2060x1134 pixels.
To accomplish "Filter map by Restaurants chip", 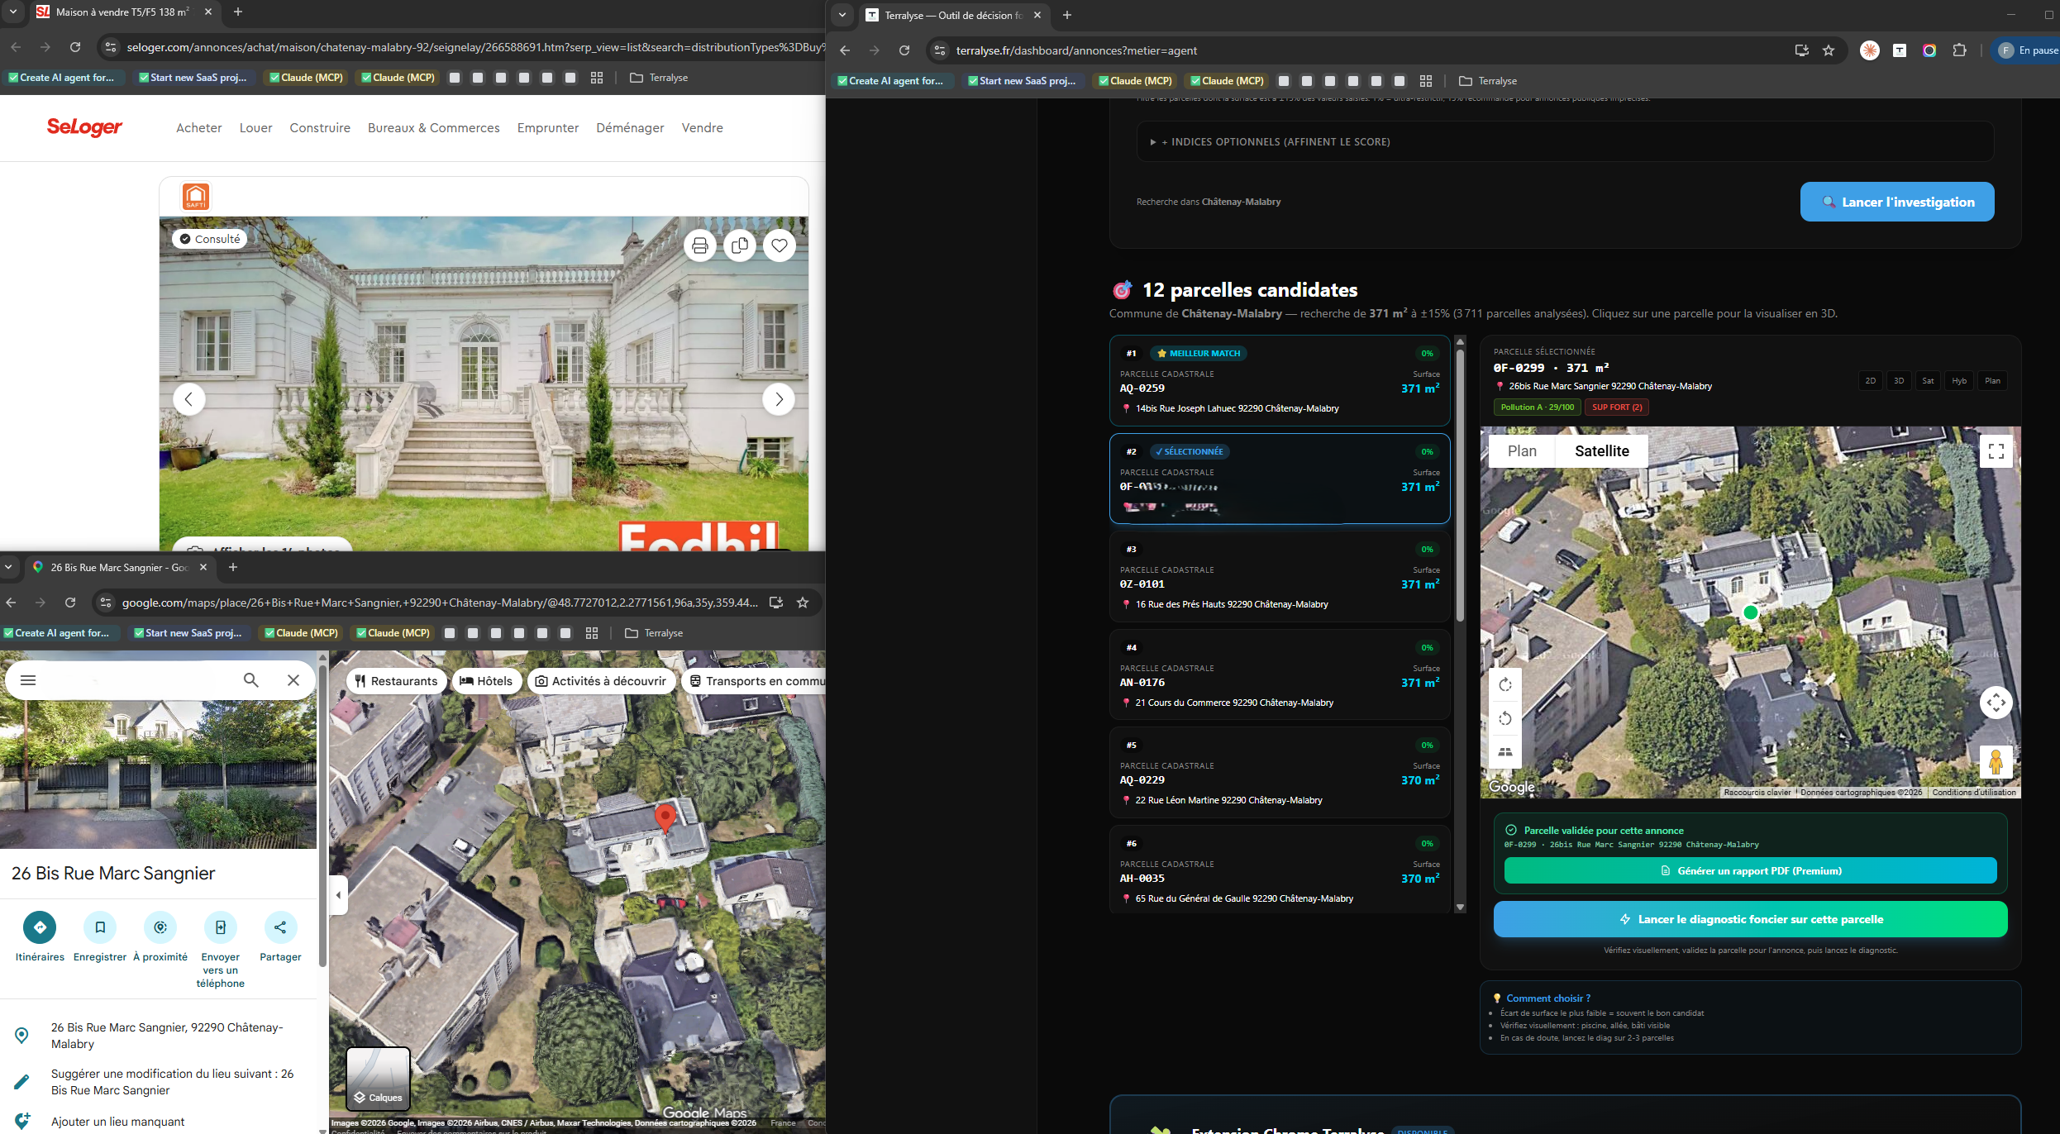I will coord(396,681).
